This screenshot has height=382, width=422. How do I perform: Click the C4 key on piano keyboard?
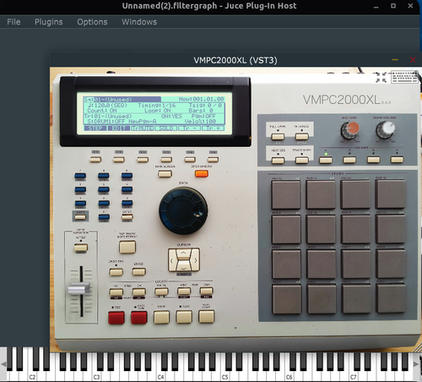click(x=160, y=376)
